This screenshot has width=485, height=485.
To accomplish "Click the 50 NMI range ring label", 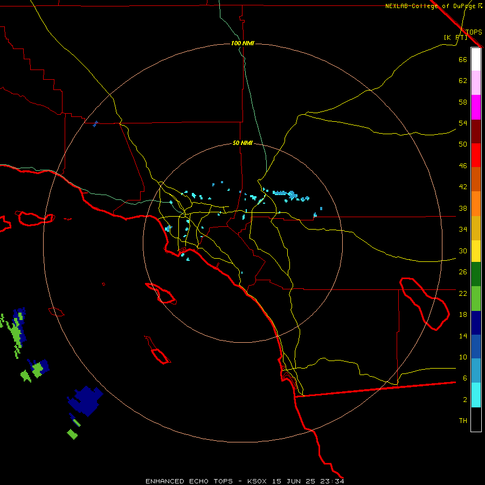I will [242, 143].
